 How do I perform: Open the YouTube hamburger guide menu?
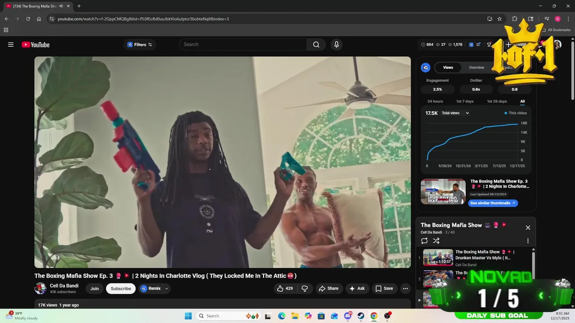(x=11, y=44)
